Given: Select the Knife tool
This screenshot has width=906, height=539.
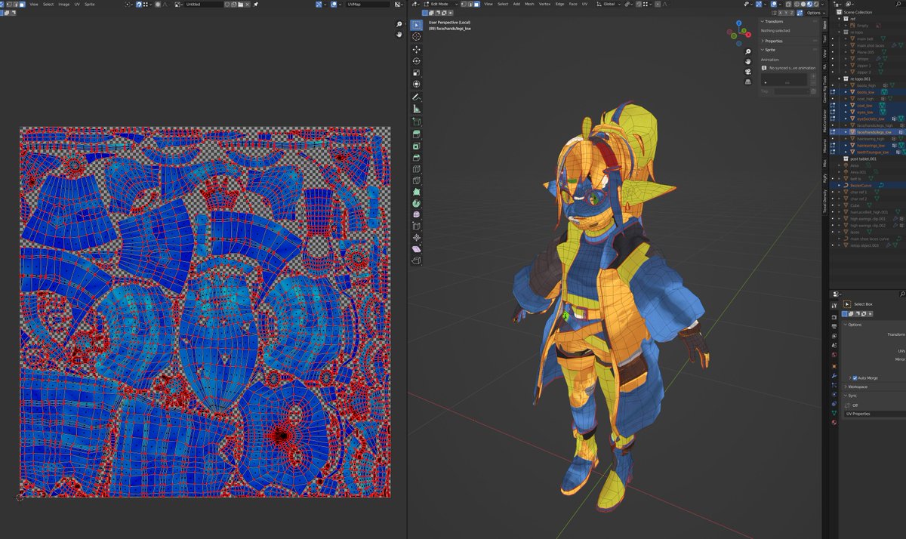Looking at the screenshot, I should coord(416,180).
